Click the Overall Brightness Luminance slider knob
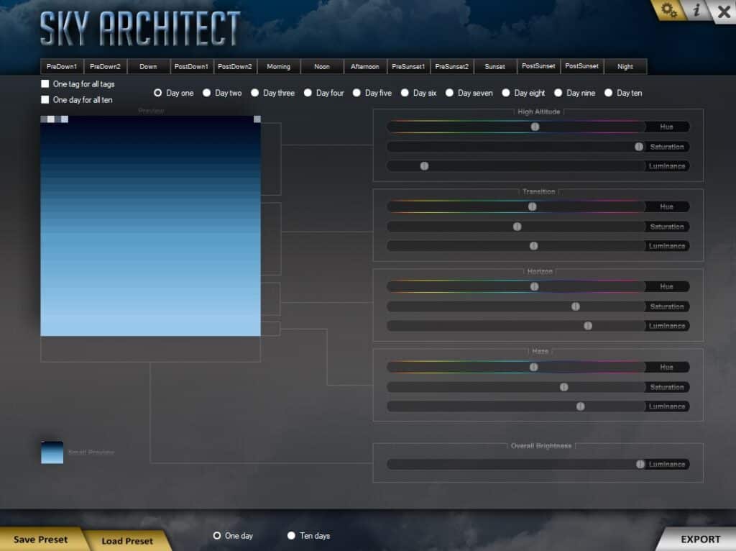This screenshot has height=551, width=736. coord(640,465)
